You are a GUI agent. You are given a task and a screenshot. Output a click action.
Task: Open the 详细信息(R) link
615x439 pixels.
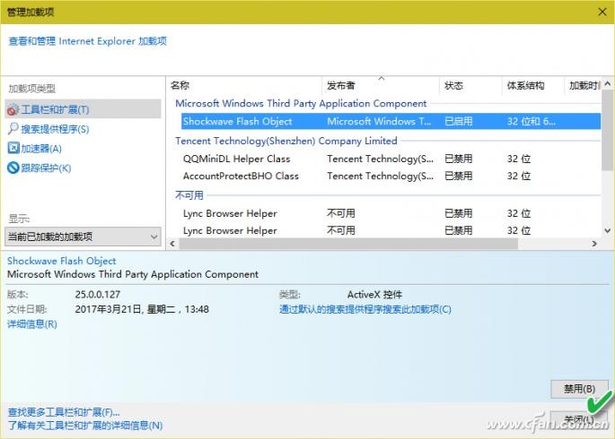(x=32, y=323)
